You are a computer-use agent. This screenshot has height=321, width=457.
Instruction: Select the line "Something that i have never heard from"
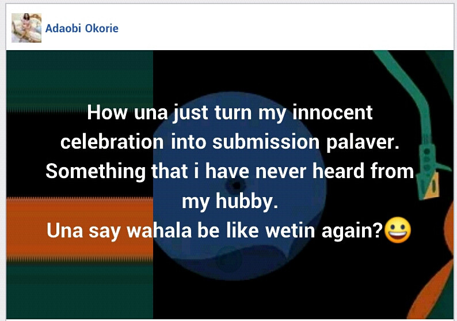click(x=230, y=171)
